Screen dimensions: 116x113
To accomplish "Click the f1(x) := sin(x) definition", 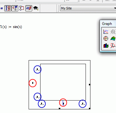I will [11, 27].
